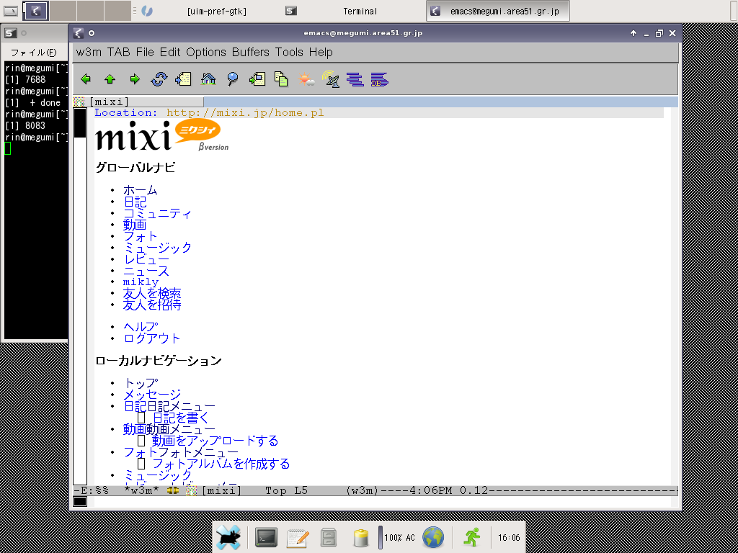Click the house home icon in toolbar
This screenshot has width=738, height=553.
tap(208, 79)
